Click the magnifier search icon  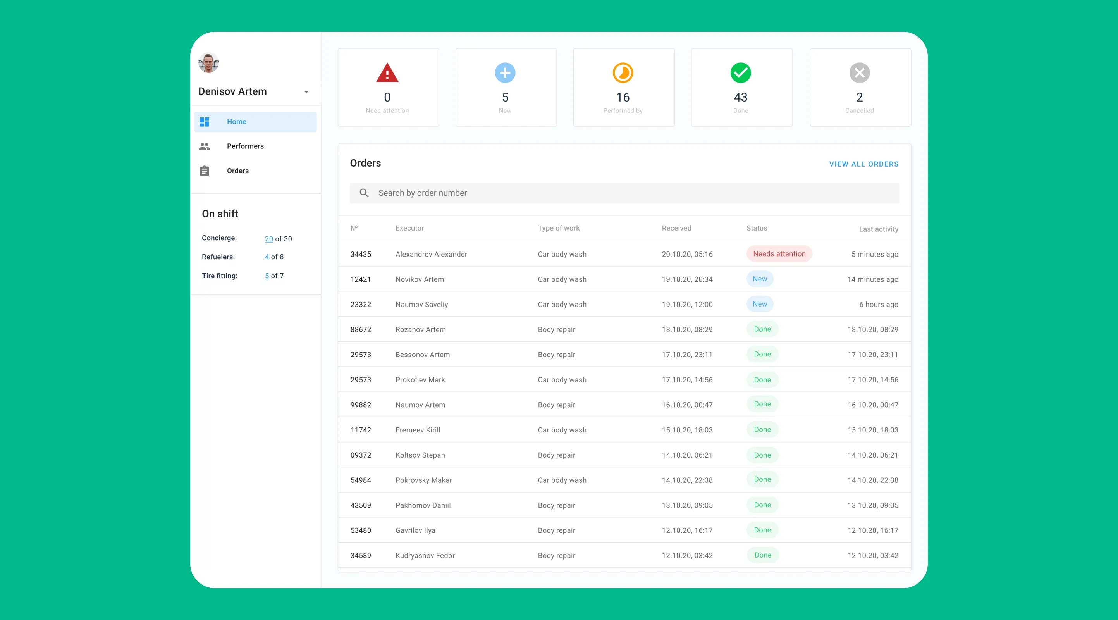[x=364, y=193]
